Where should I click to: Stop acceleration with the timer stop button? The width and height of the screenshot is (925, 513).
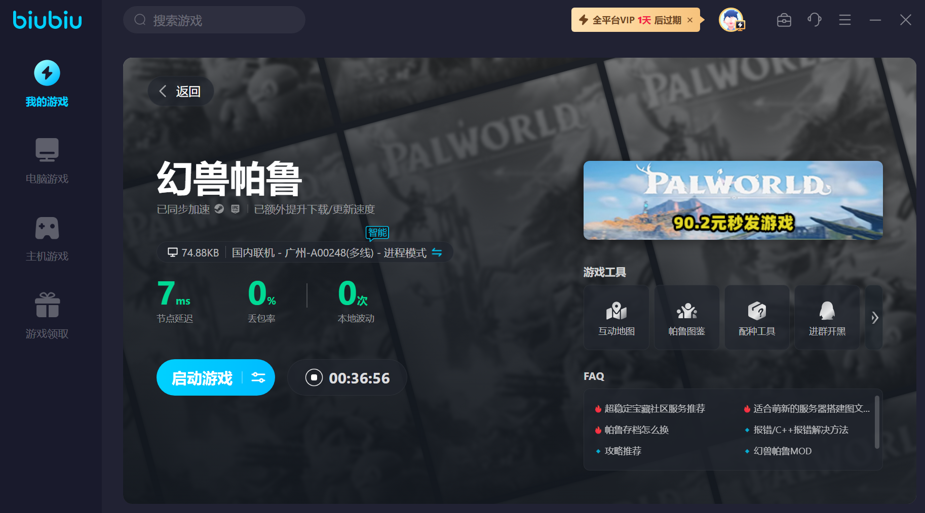click(x=314, y=377)
